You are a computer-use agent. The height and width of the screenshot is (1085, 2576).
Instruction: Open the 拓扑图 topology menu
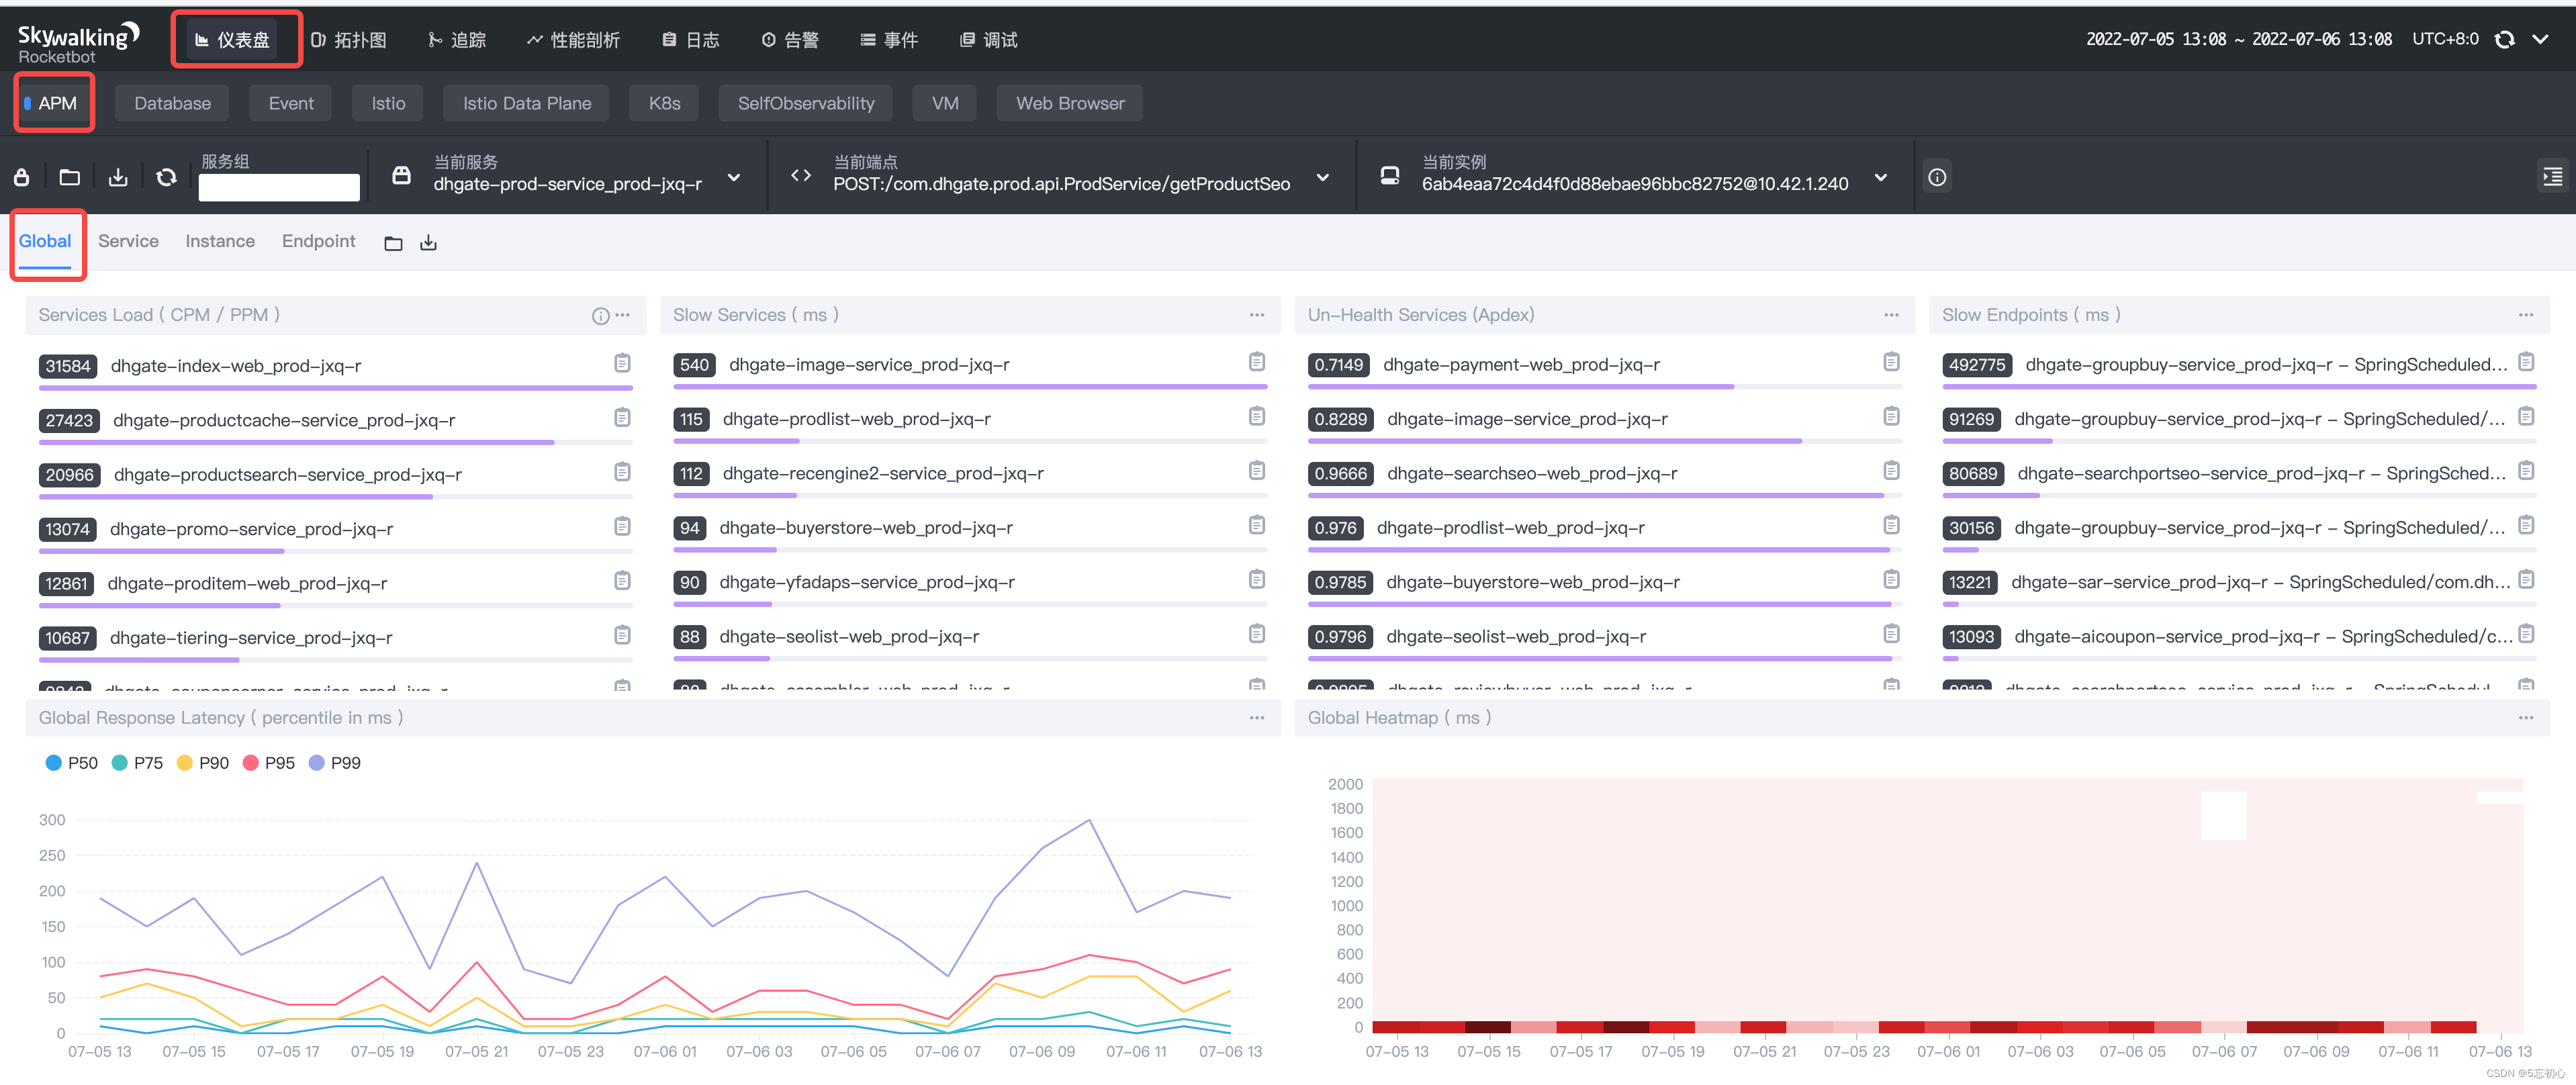349,40
